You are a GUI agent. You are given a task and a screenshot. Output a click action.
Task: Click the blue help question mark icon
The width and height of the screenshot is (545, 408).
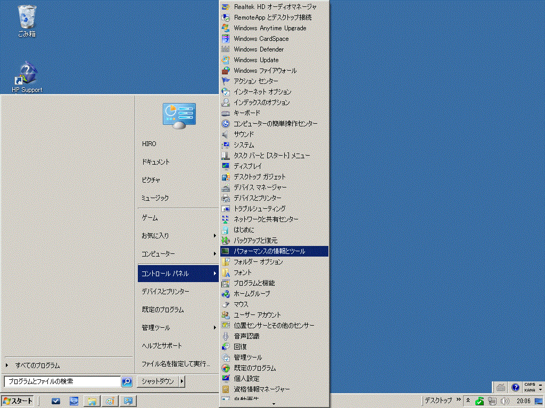coord(515,387)
